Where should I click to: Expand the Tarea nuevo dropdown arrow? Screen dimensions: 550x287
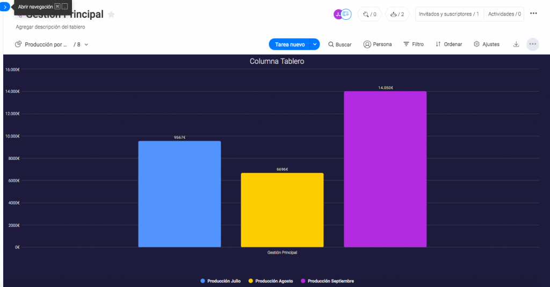315,45
